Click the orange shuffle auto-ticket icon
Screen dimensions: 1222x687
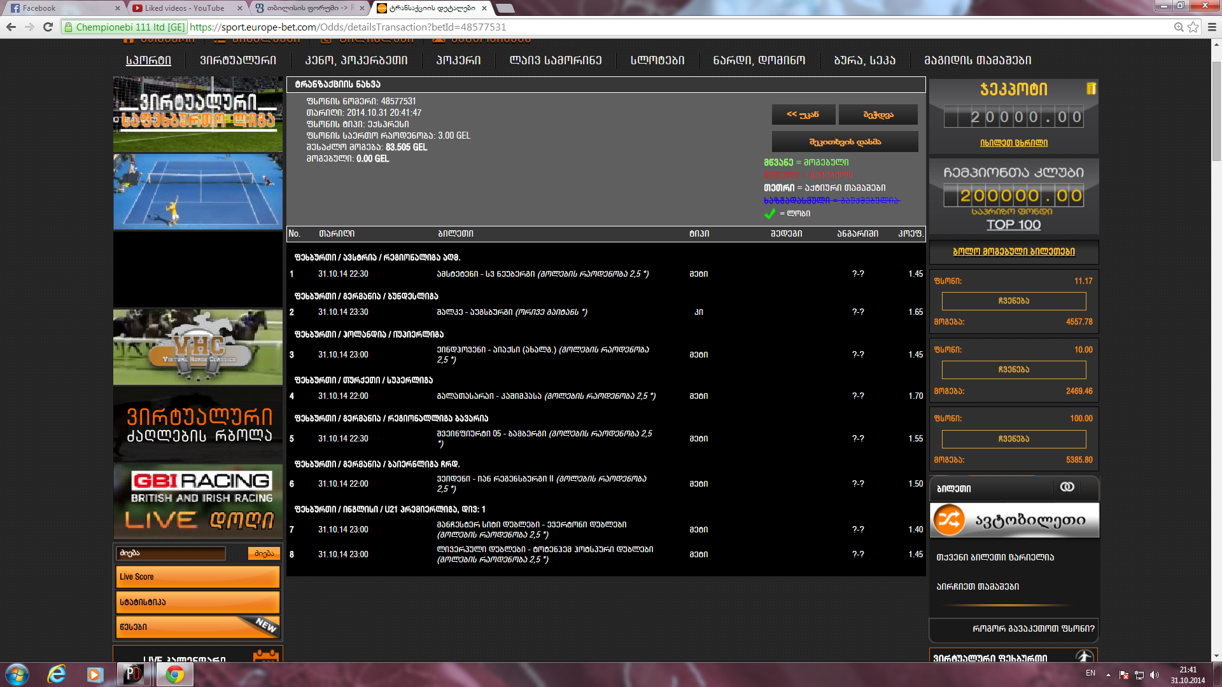949,520
